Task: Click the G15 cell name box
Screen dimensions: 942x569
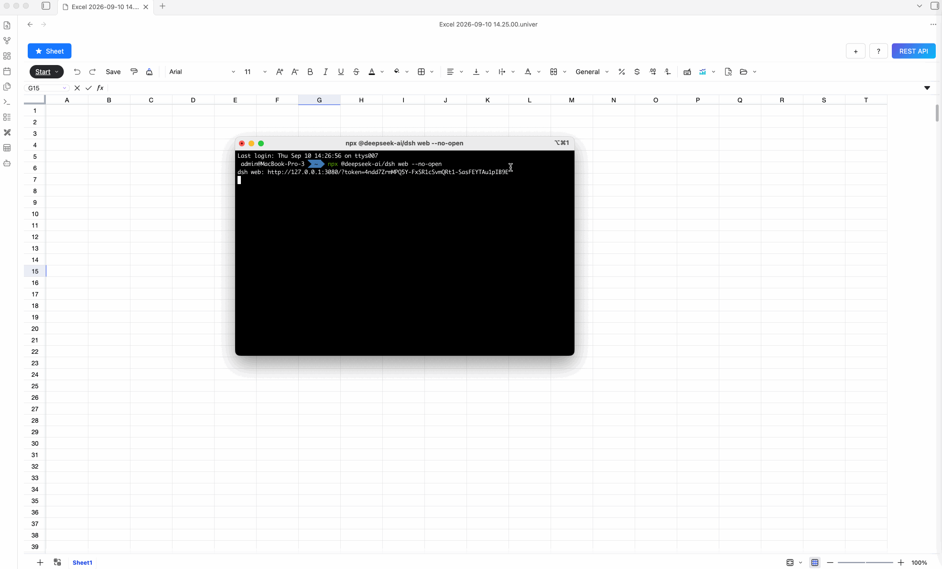Action: click(x=46, y=88)
